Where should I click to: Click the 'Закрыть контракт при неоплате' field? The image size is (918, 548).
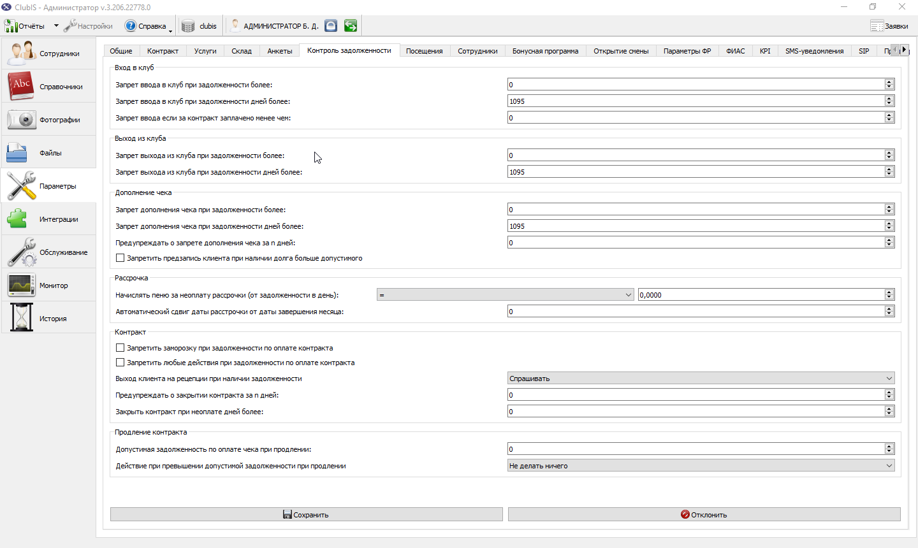click(701, 411)
